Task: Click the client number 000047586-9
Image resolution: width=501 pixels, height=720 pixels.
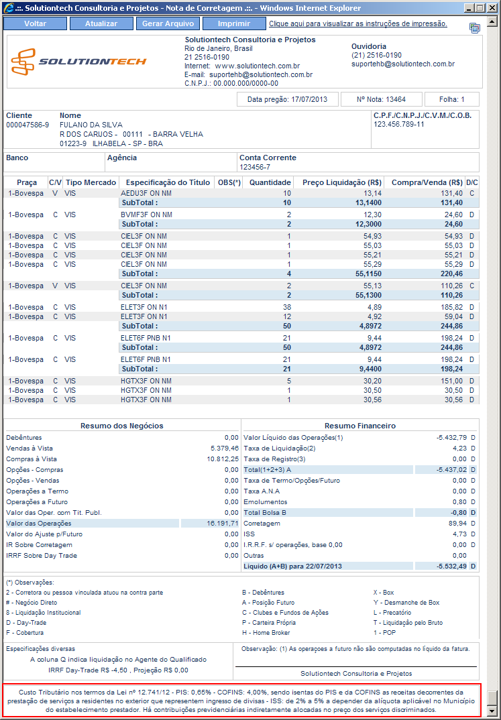Action: click(x=27, y=125)
